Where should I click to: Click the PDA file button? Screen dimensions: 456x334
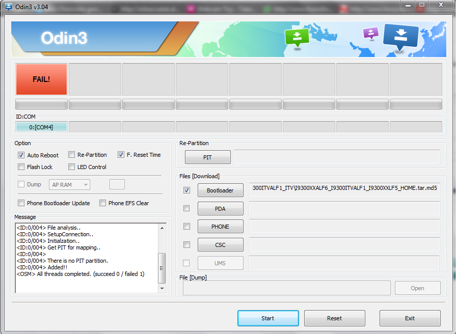(221, 208)
